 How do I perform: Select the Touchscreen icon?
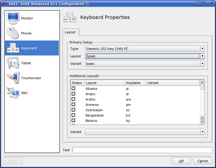[13, 78]
